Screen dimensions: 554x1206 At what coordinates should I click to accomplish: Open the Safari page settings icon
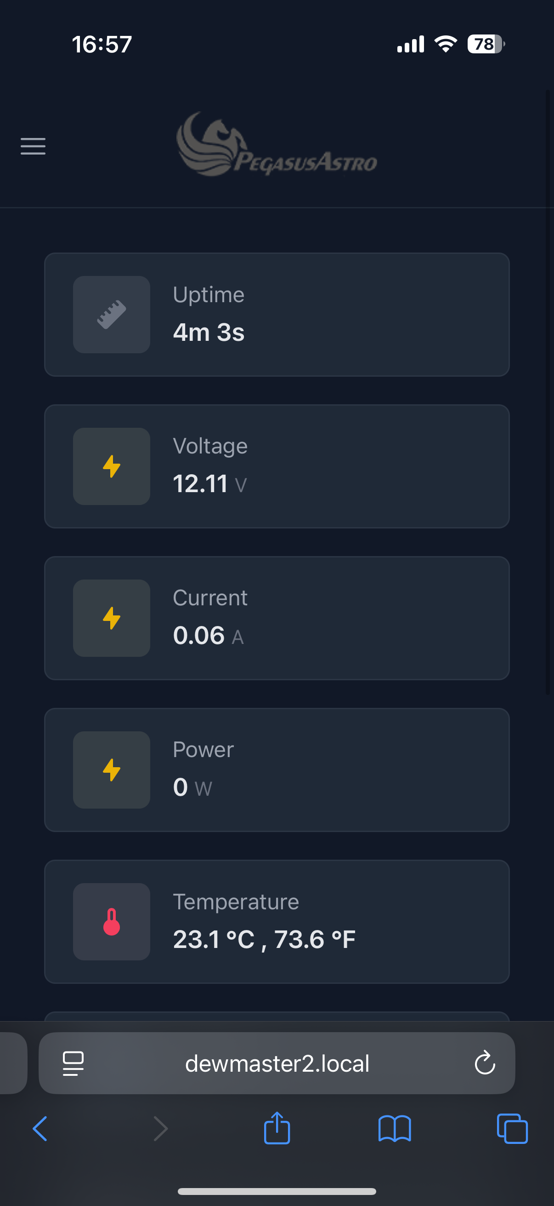pos(73,1063)
